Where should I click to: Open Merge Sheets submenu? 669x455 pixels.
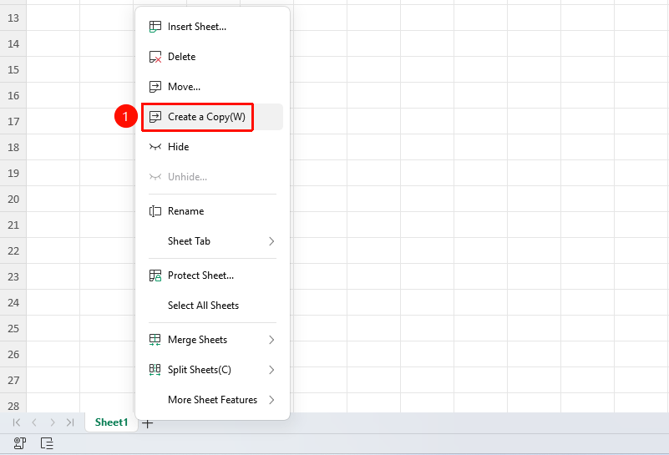pyautogui.click(x=212, y=340)
